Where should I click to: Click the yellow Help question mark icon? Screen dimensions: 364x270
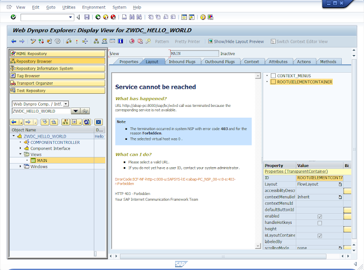click(203, 17)
